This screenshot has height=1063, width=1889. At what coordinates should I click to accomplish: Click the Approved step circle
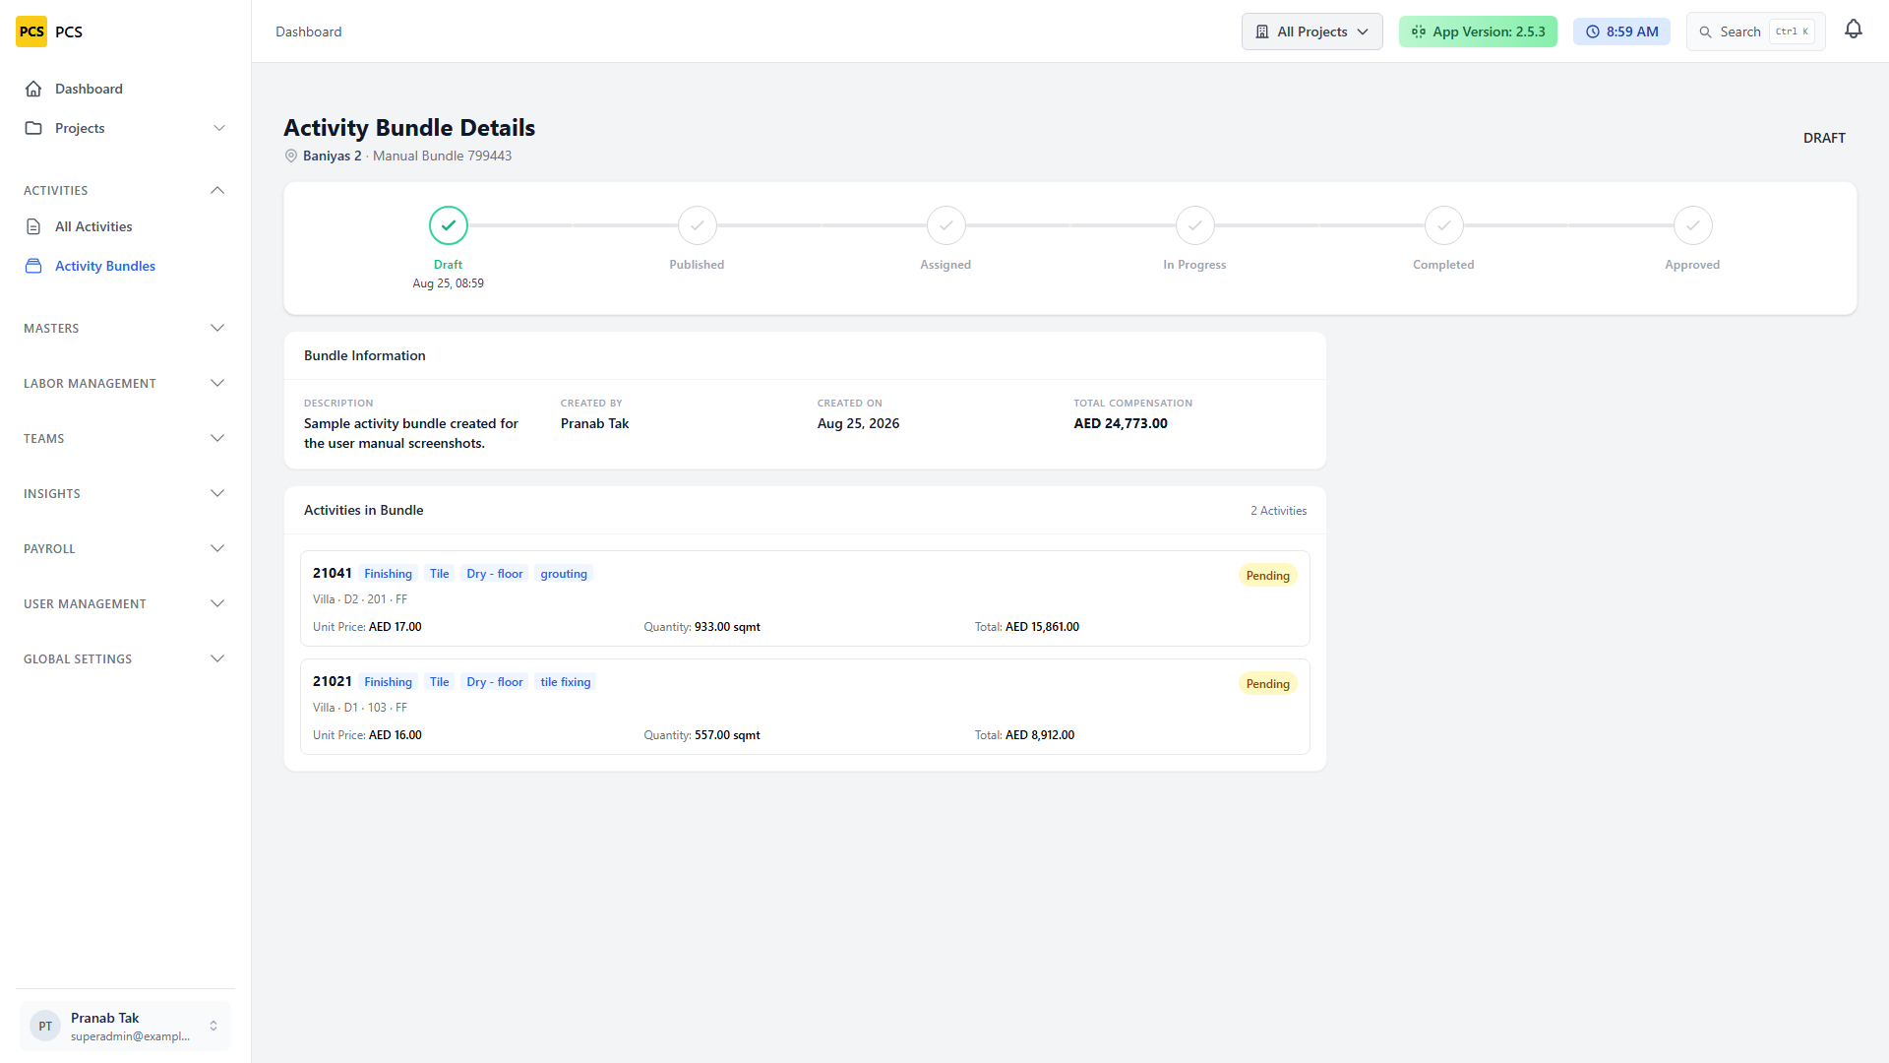(x=1692, y=225)
